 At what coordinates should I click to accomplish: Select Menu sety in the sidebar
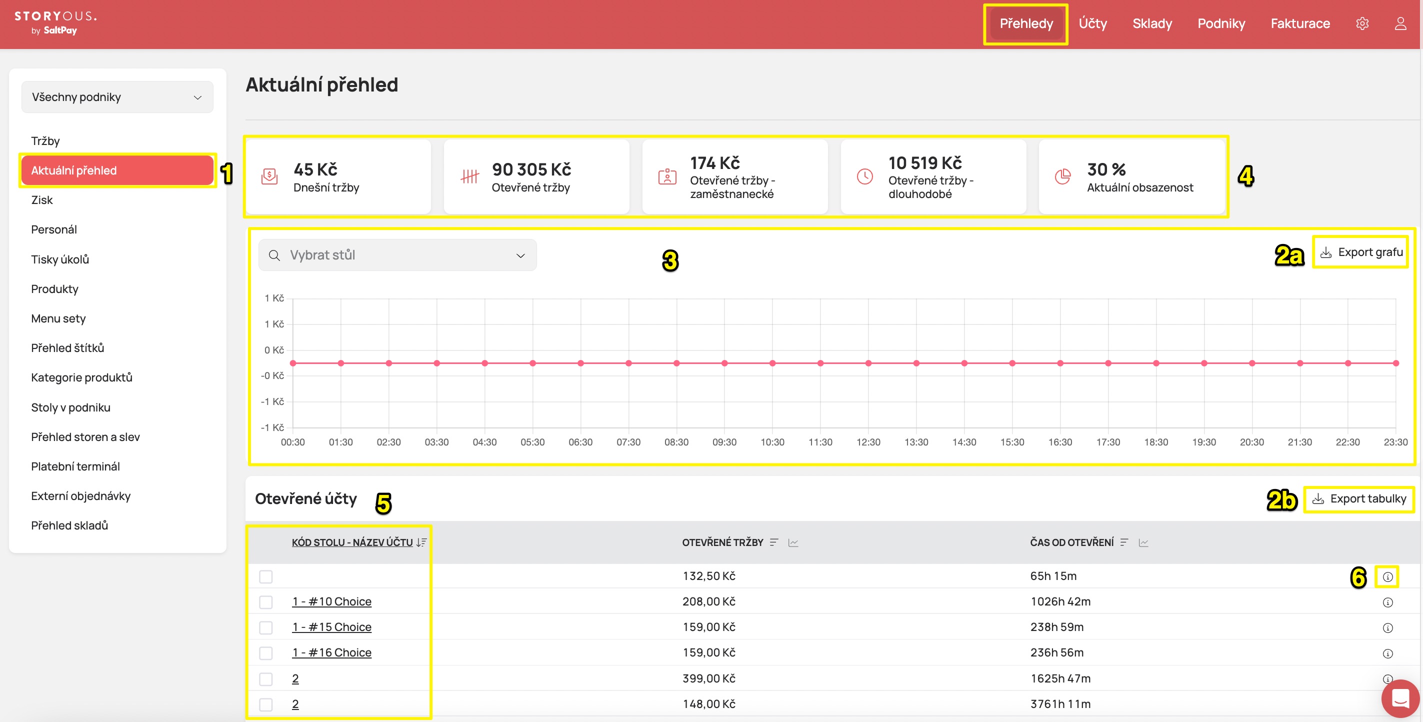coord(58,318)
